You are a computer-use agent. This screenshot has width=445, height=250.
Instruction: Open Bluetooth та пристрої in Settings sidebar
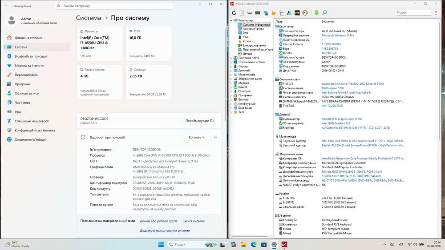coord(37,56)
